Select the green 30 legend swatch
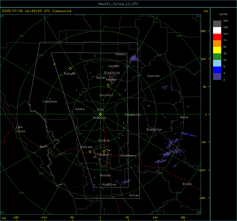The height and width of the screenshot is (221, 237). tap(217, 56)
